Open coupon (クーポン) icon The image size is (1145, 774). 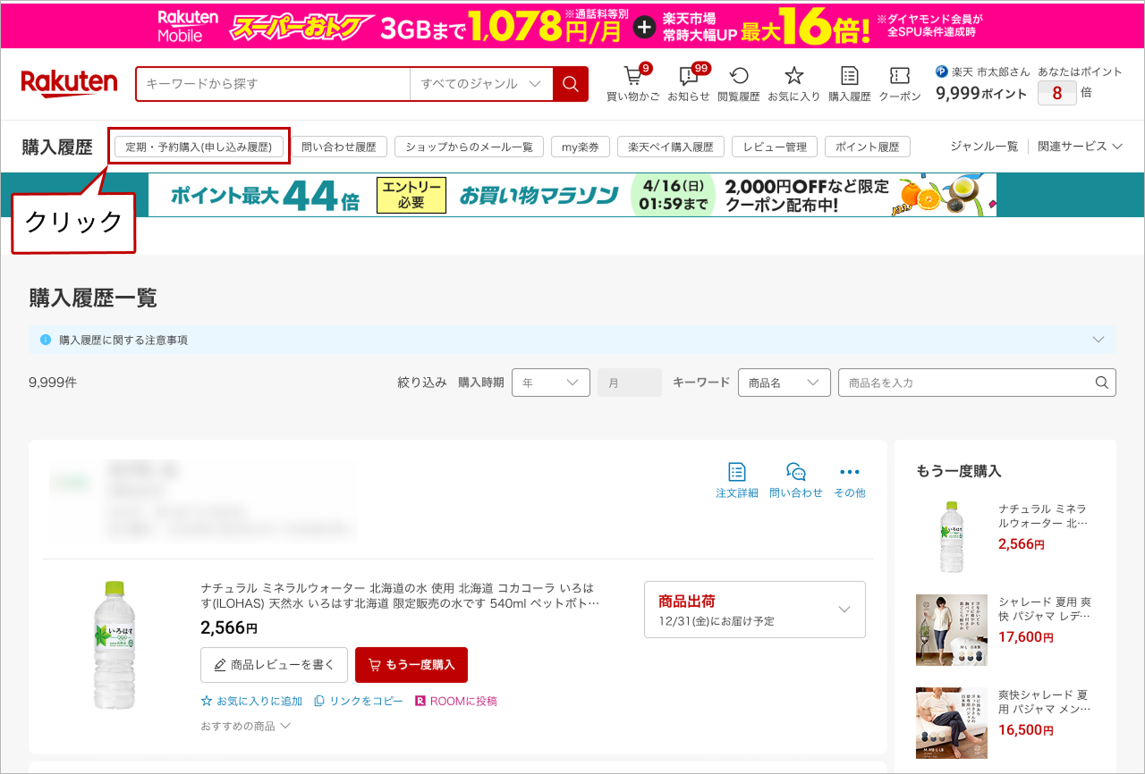click(x=899, y=77)
